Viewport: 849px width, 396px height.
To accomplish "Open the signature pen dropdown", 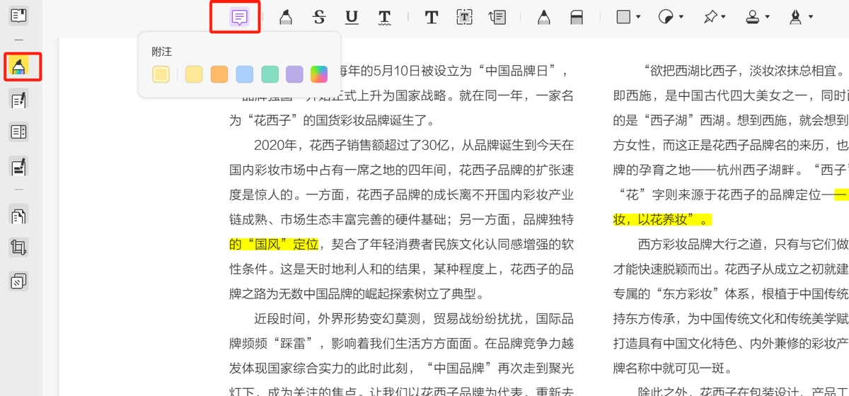I will (801, 17).
